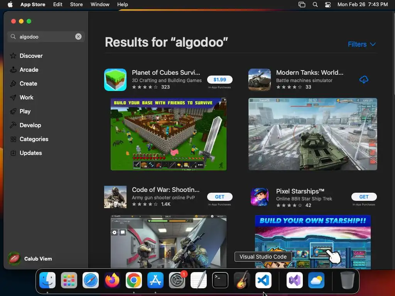Viewport: 395px width, 296px height.
Task: Click the Work paper plane icon
Action: (13, 97)
